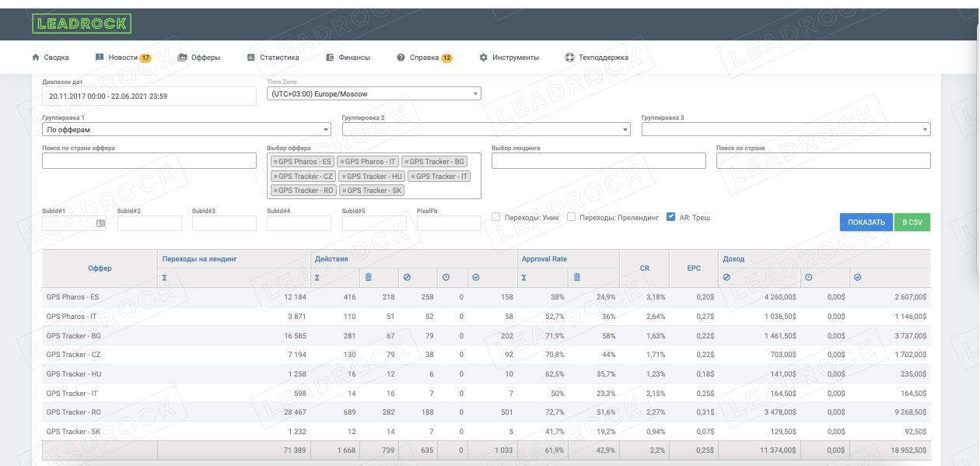The image size is (980, 466).
Task: Focus the SubId#4 input field
Action: pos(299,223)
